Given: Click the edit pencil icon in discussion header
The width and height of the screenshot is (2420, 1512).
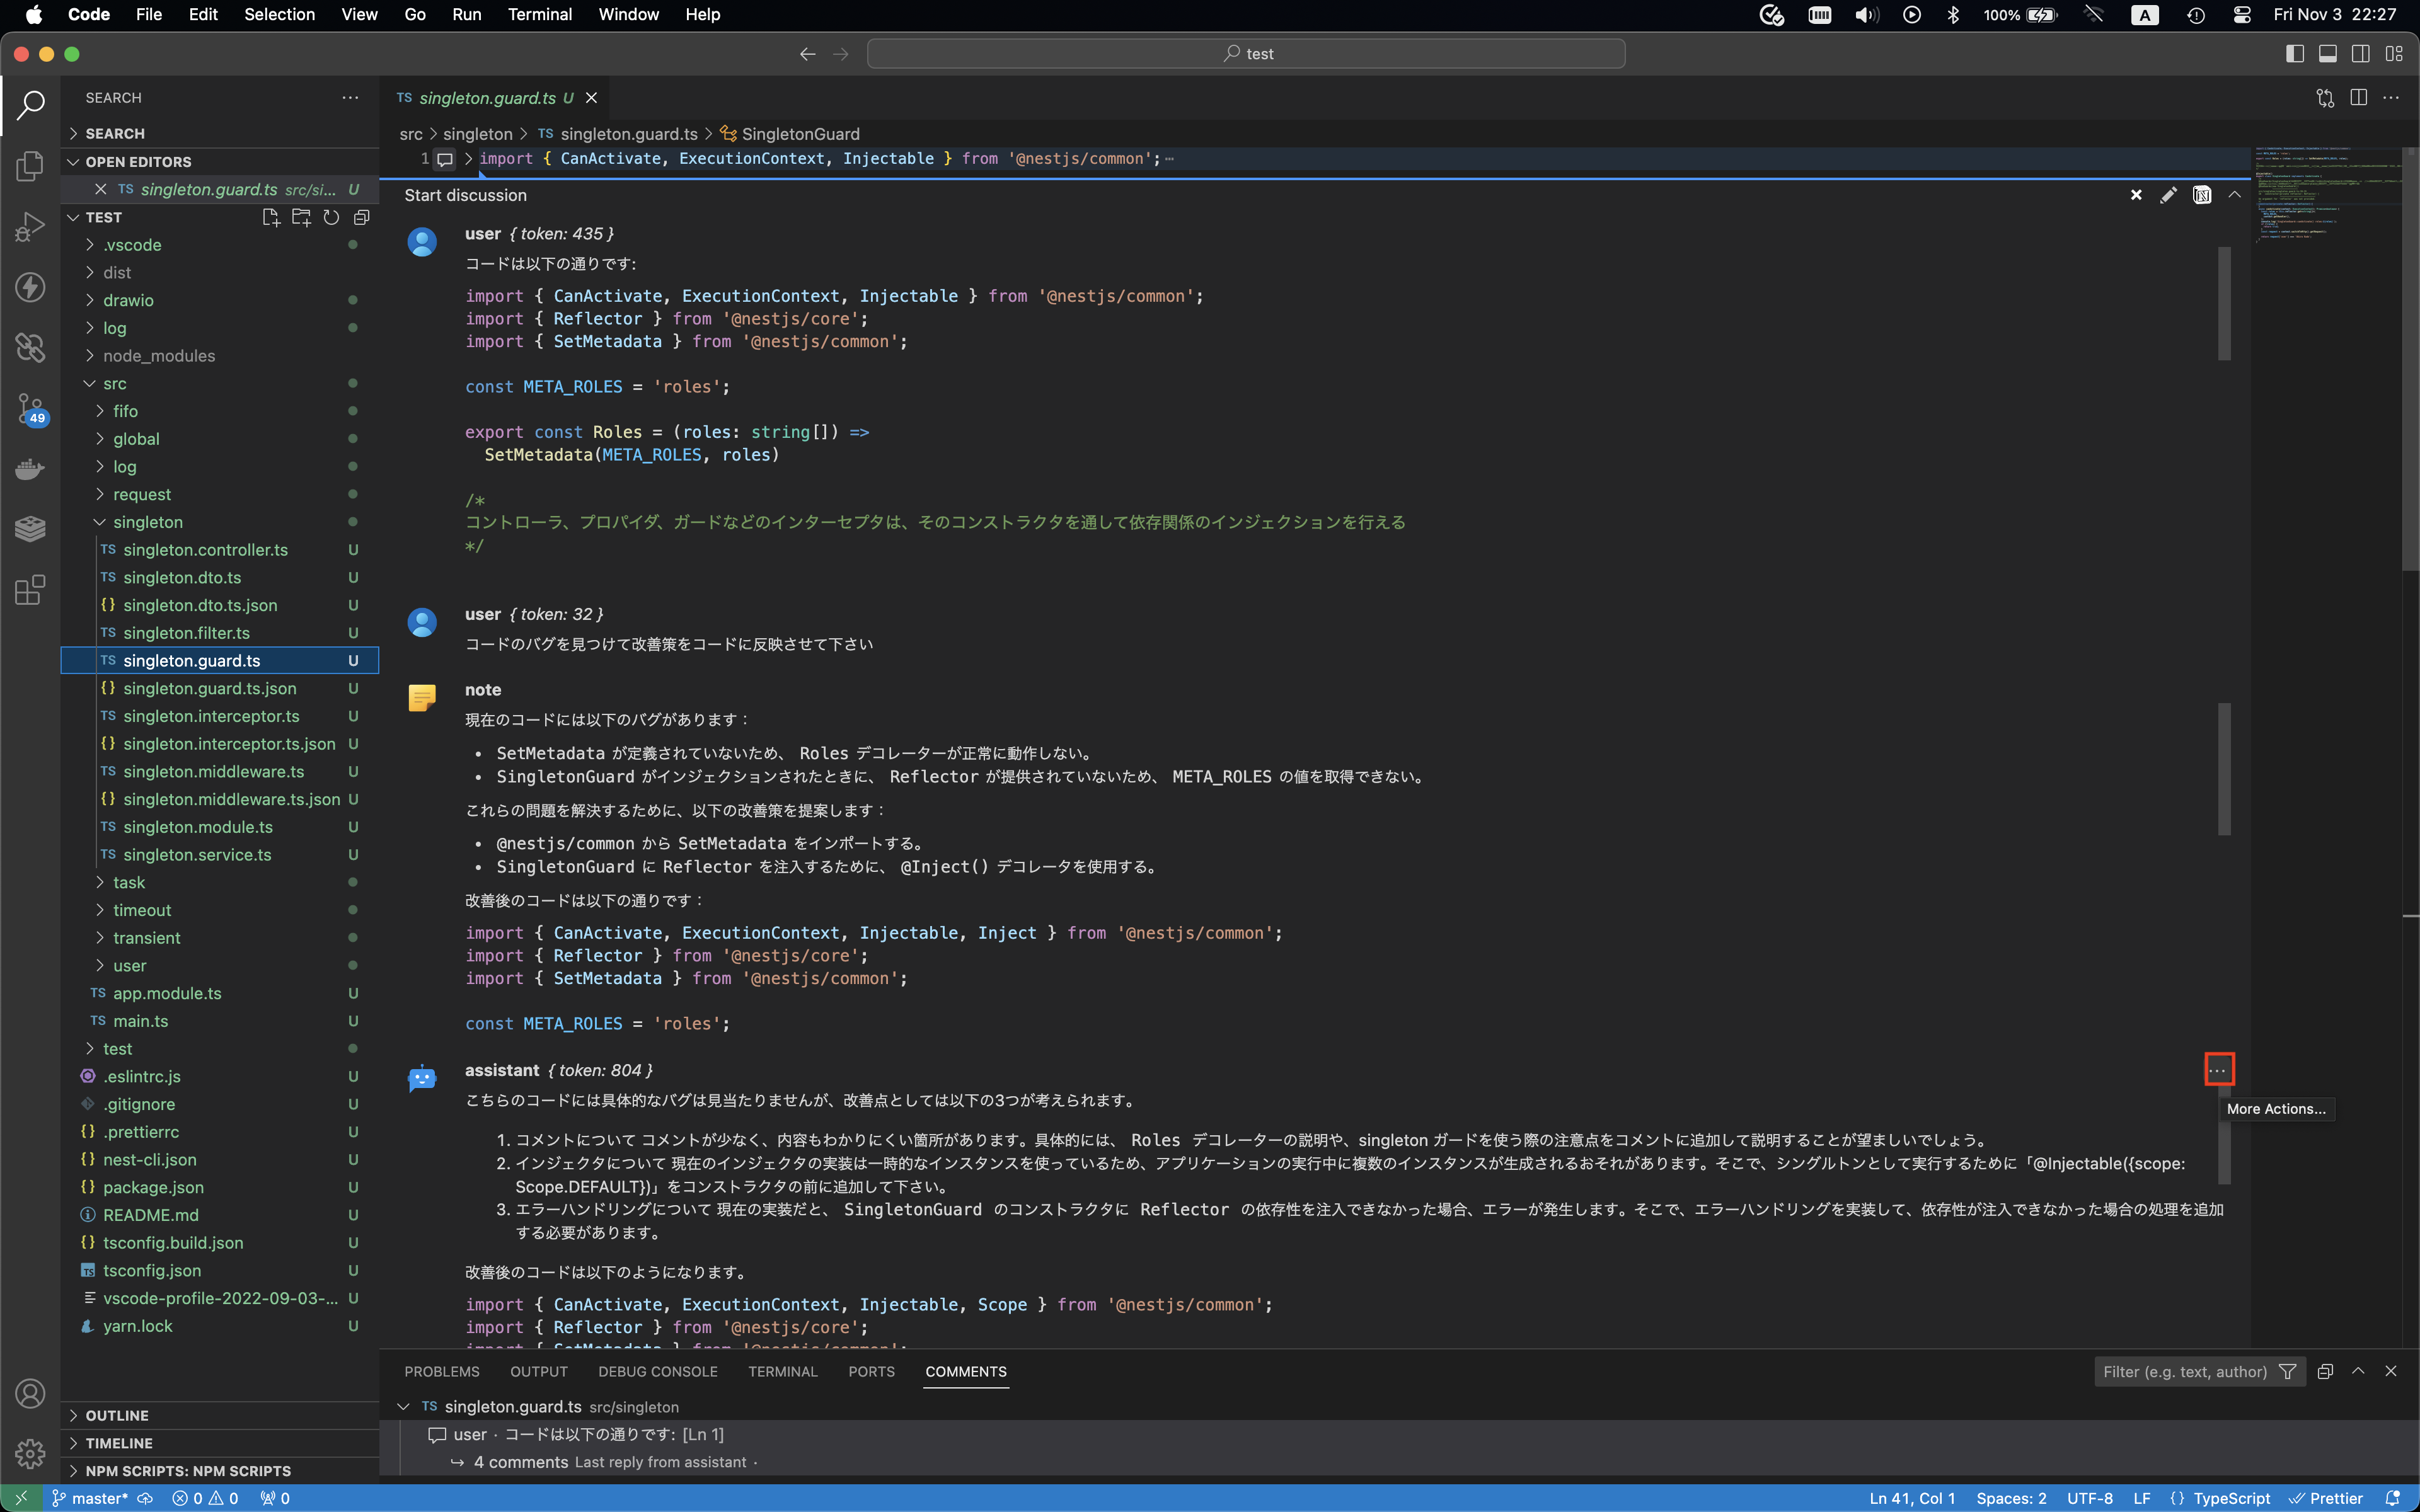Looking at the screenshot, I should (x=2168, y=195).
